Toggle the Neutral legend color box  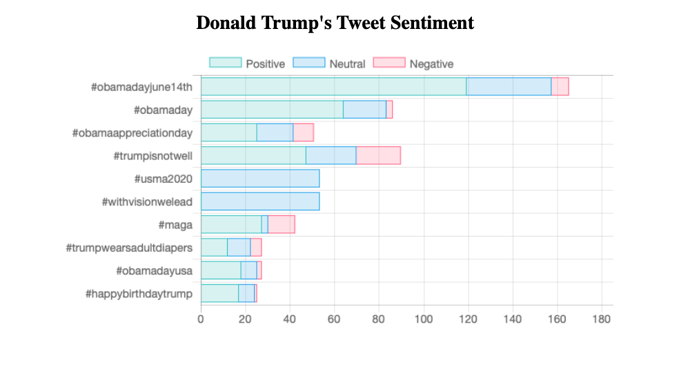click(x=309, y=63)
